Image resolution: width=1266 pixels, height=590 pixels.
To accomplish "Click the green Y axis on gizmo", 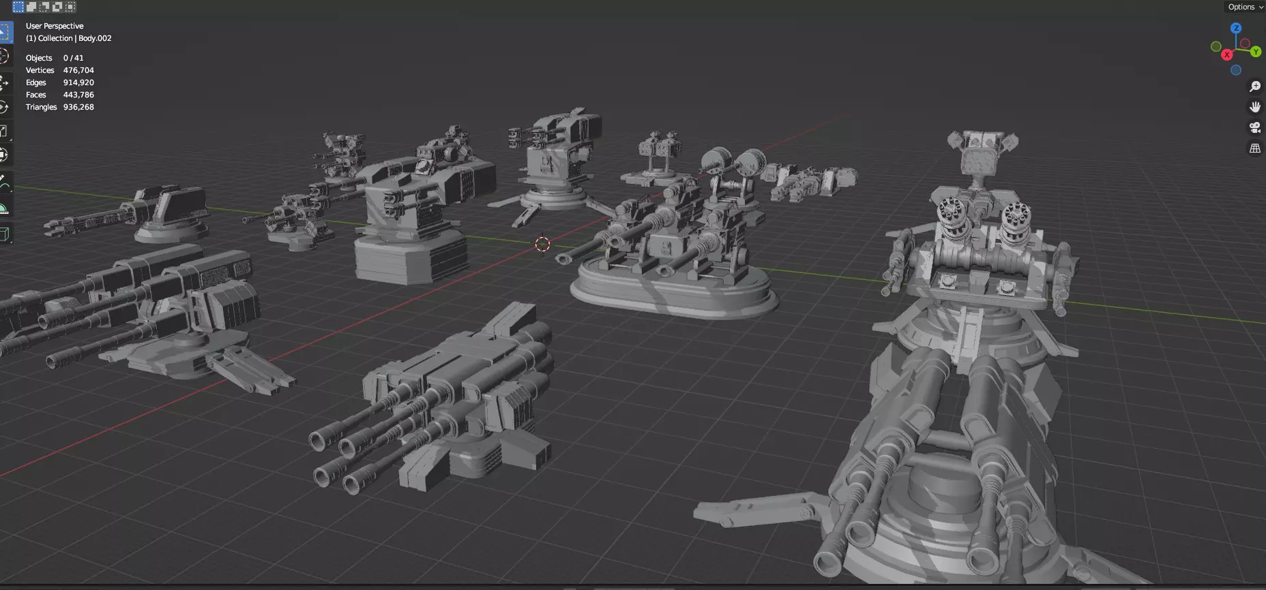I will 1256,52.
